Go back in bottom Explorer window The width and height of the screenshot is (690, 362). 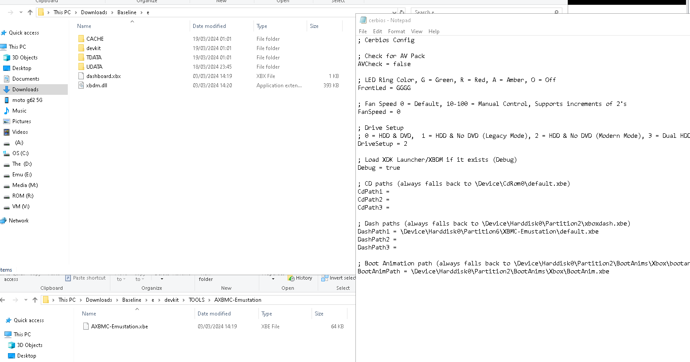coord(3,300)
